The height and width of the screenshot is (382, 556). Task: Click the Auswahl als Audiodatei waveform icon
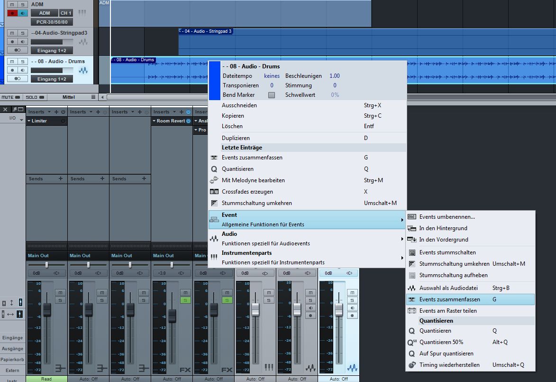pos(412,288)
